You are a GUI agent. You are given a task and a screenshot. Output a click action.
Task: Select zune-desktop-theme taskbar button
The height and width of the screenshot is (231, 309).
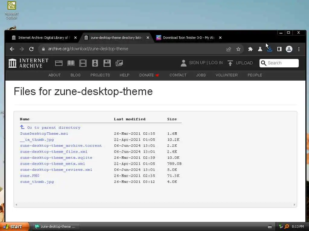pyautogui.click(x=56, y=226)
